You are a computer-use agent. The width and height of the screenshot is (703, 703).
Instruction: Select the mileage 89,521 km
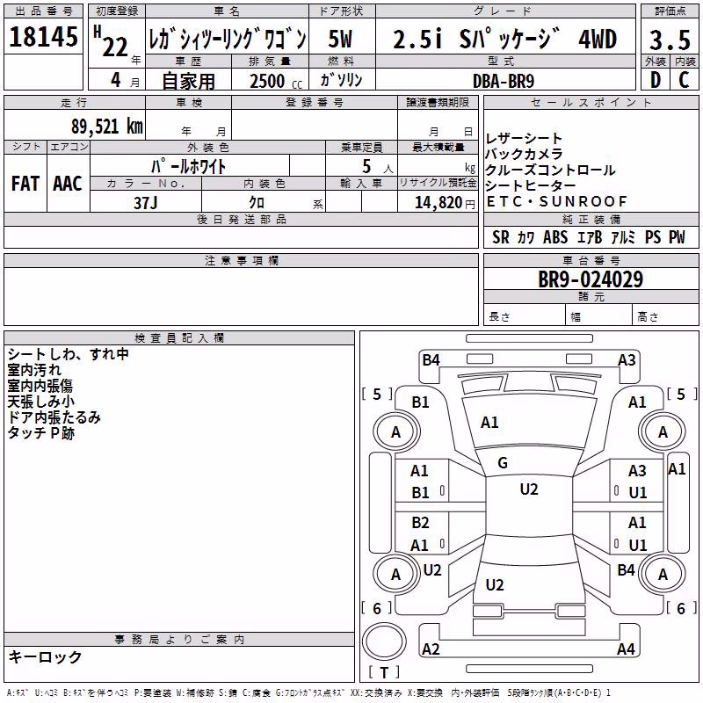coord(106,127)
